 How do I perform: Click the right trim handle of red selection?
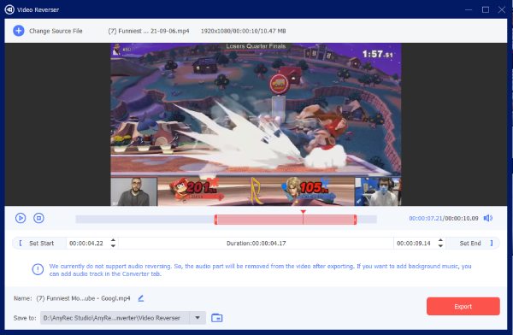355,220
